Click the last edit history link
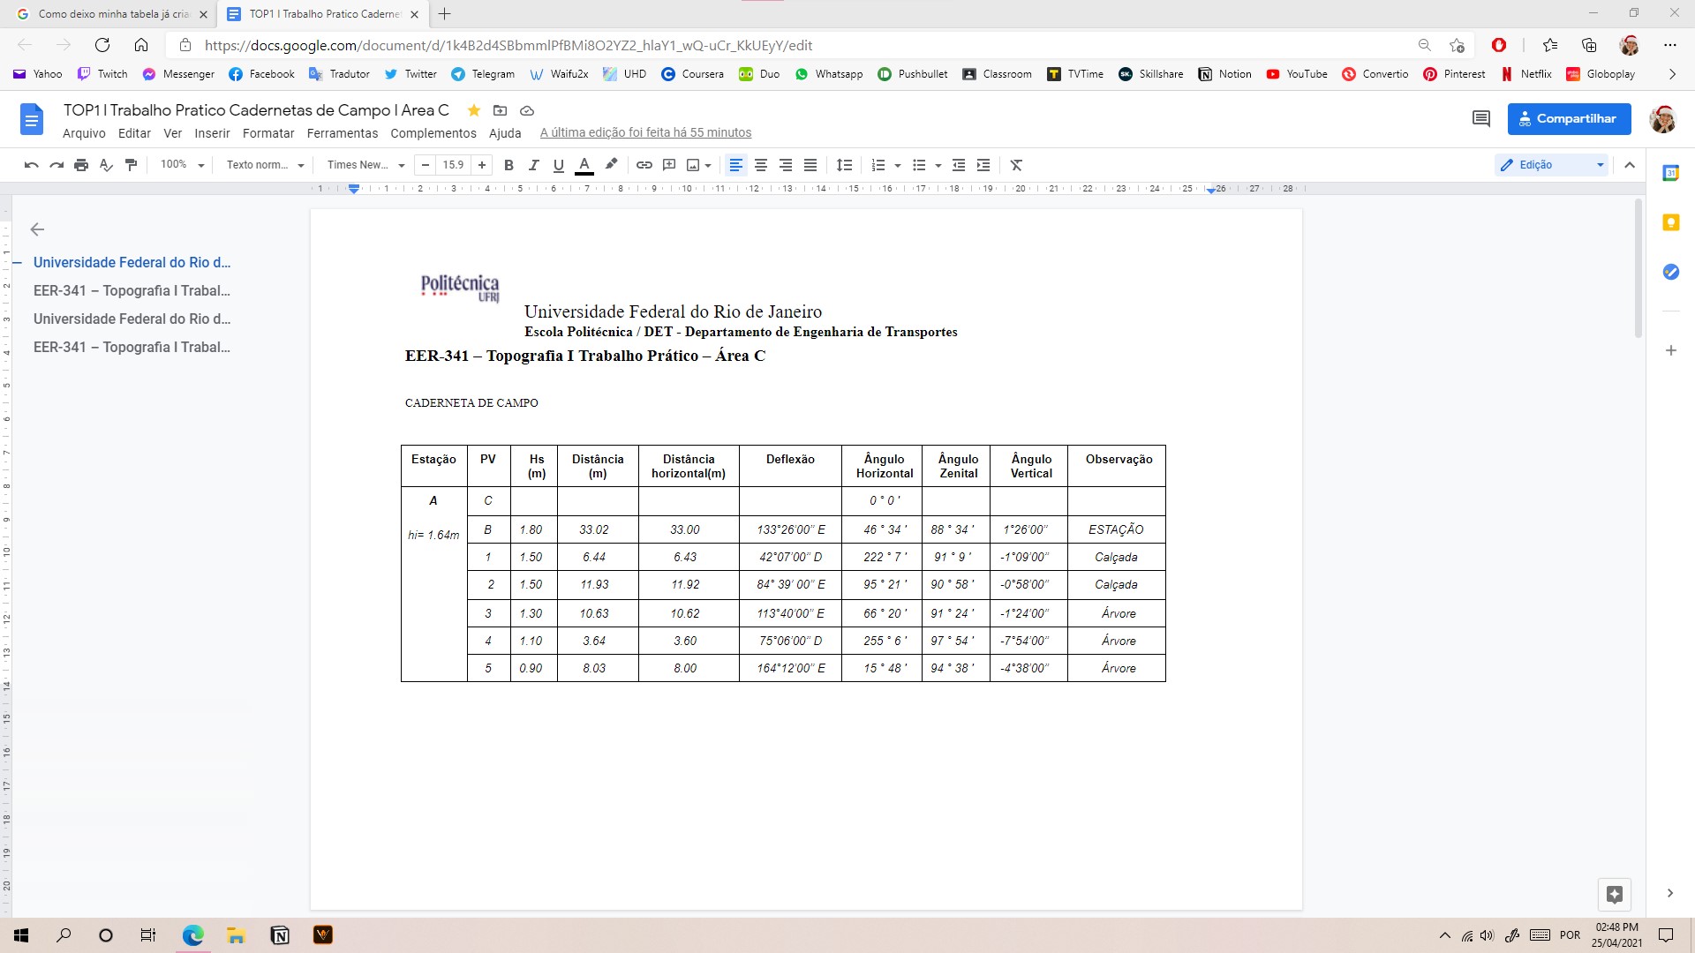The width and height of the screenshot is (1695, 953). tap(645, 133)
